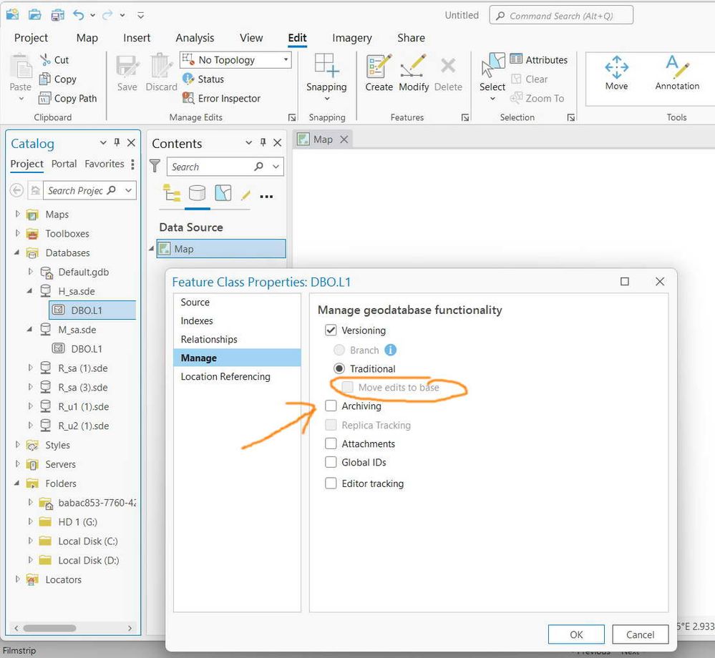Image resolution: width=715 pixels, height=658 pixels.
Task: Click the Select tool icon
Action: coord(492,66)
